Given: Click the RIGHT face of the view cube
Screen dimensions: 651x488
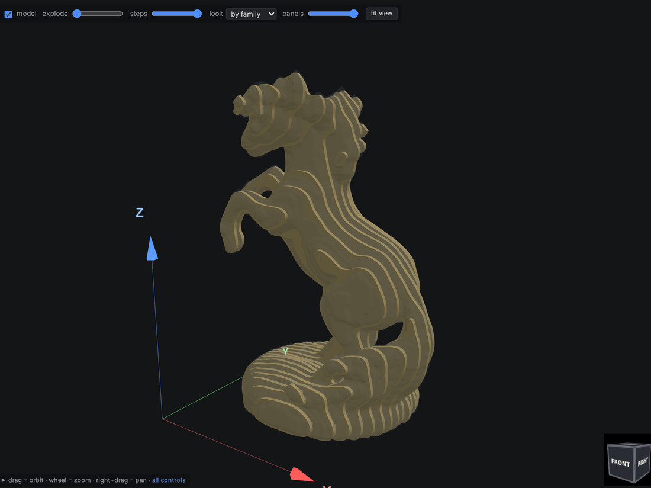Looking at the screenshot, I should pos(643,461).
